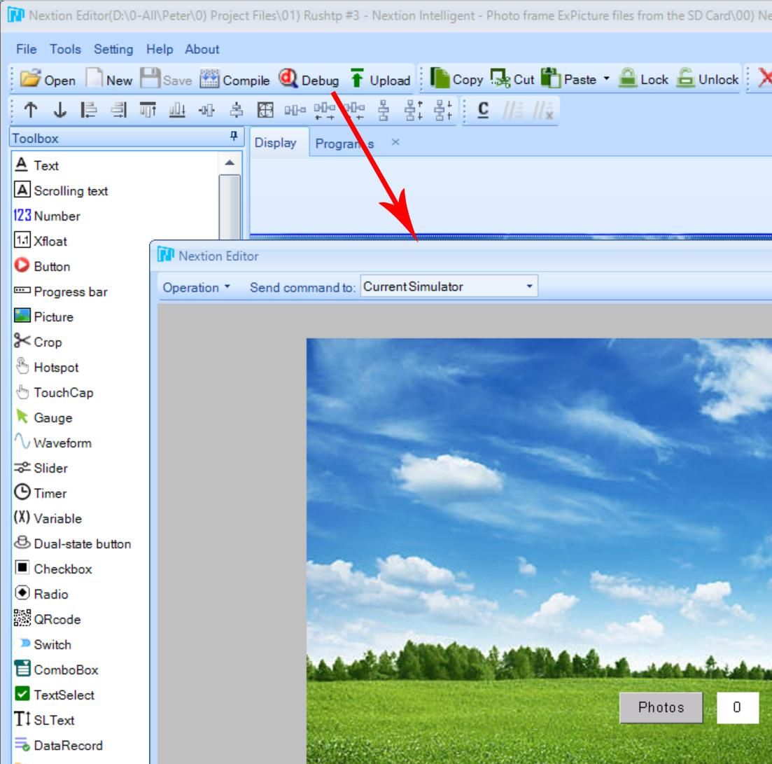Upload the project to the device
This screenshot has width=772, height=764.
[x=384, y=80]
